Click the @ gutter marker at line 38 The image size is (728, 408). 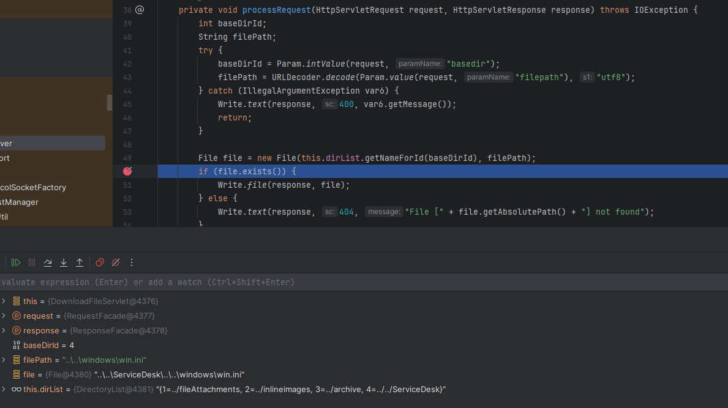coord(139,10)
